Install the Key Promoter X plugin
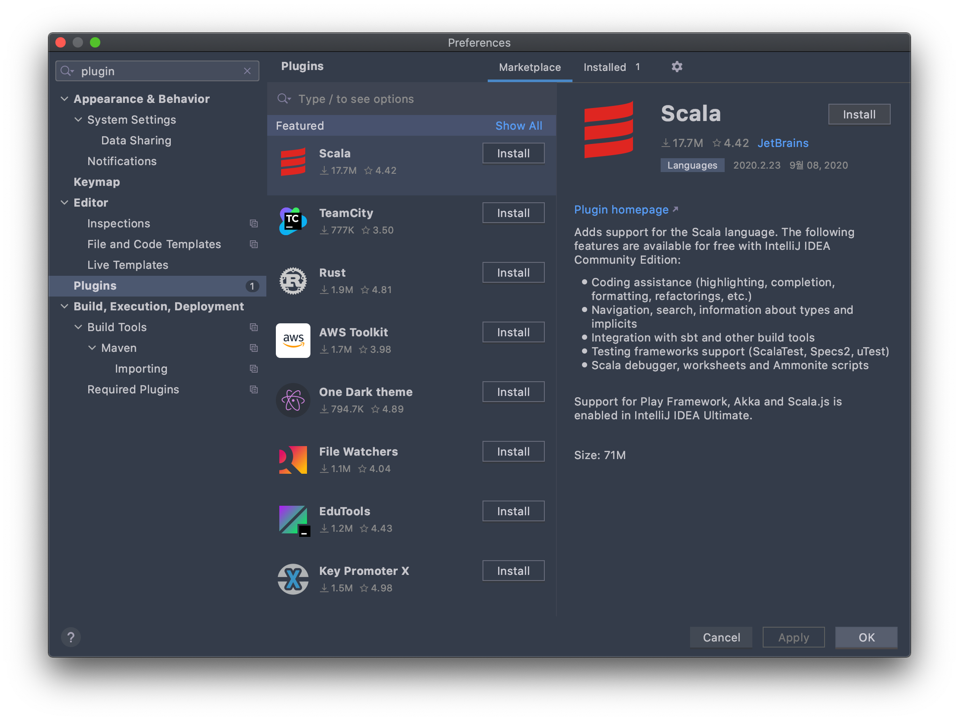 click(x=513, y=571)
